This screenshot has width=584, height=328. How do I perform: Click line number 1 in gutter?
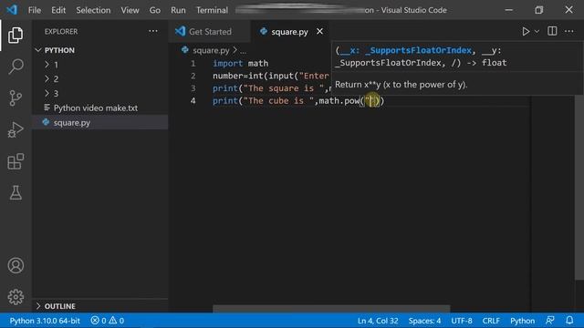[193, 63]
